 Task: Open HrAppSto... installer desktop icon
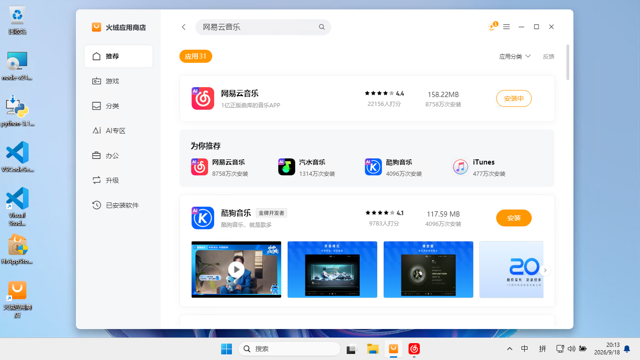[x=17, y=249]
